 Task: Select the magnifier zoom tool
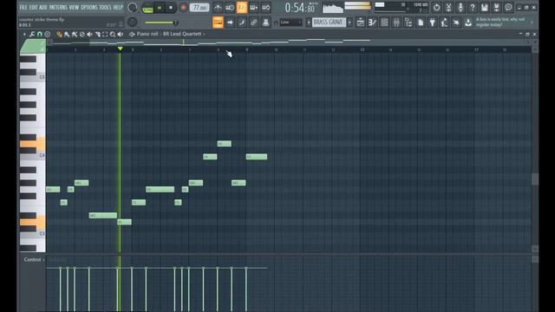coord(113,35)
